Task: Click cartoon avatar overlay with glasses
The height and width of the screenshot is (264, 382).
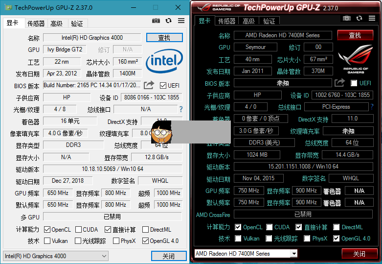Action: click(x=162, y=132)
